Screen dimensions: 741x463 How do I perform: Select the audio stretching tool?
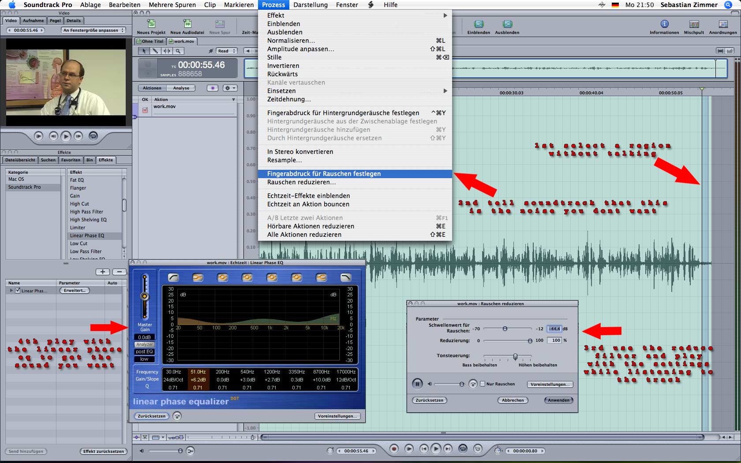[x=167, y=51]
